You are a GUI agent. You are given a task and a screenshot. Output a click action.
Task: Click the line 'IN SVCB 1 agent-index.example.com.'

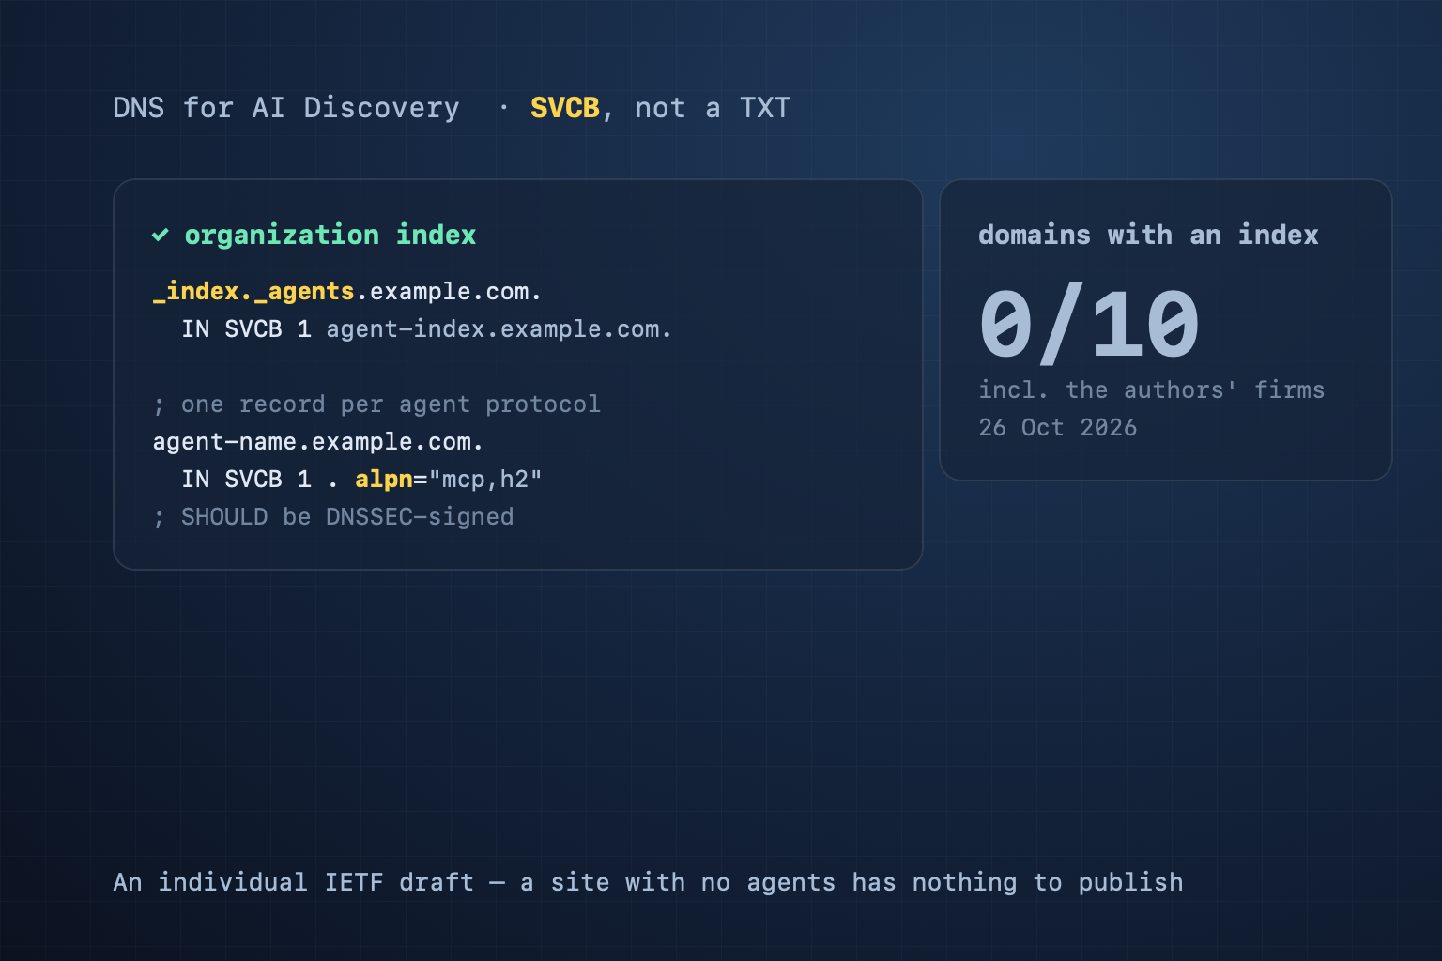pos(427,329)
